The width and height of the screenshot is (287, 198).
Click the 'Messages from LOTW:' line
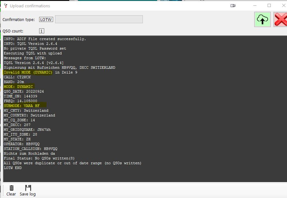(25, 58)
